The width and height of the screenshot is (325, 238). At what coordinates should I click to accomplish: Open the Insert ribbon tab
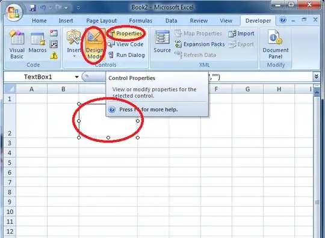point(66,20)
